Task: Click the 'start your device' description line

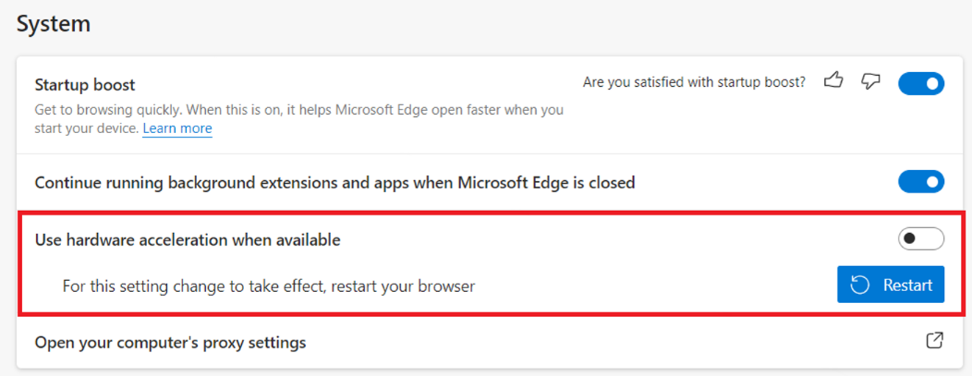Action: 87,128
